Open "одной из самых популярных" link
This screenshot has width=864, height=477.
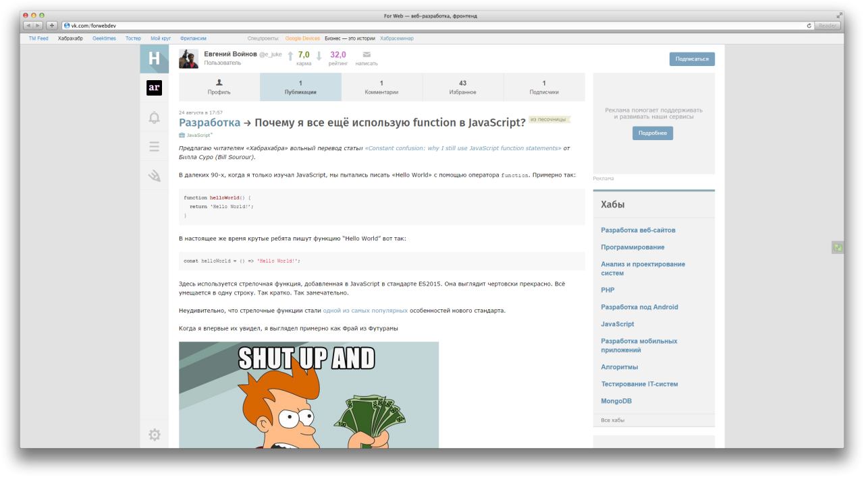[365, 311]
